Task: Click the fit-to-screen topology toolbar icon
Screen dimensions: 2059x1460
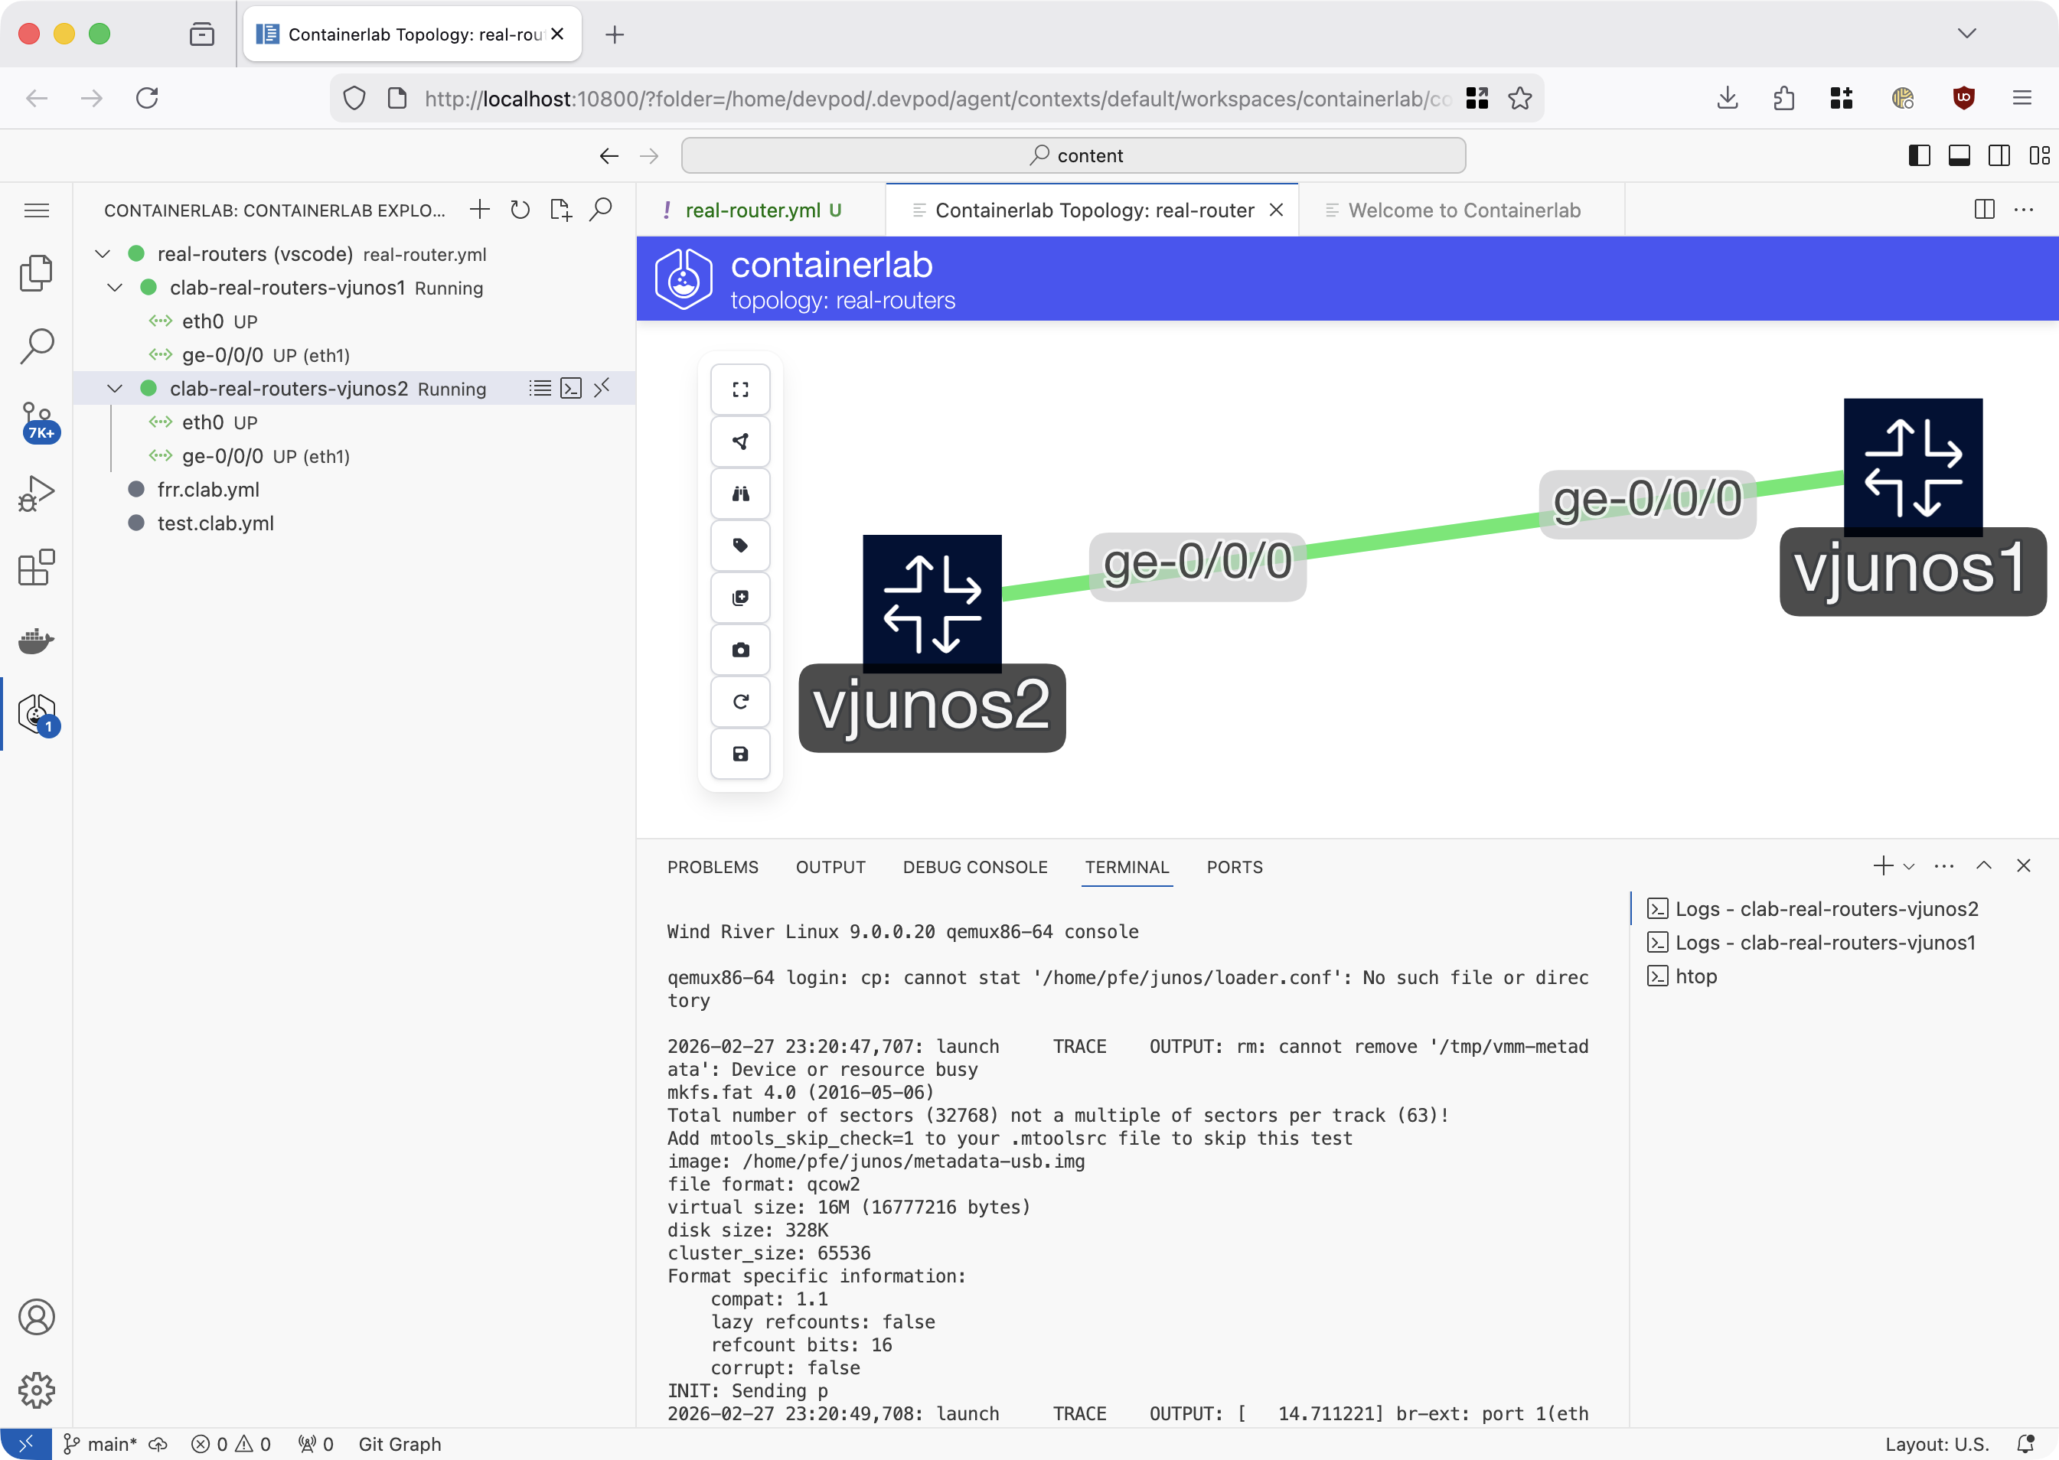Action: pos(740,389)
